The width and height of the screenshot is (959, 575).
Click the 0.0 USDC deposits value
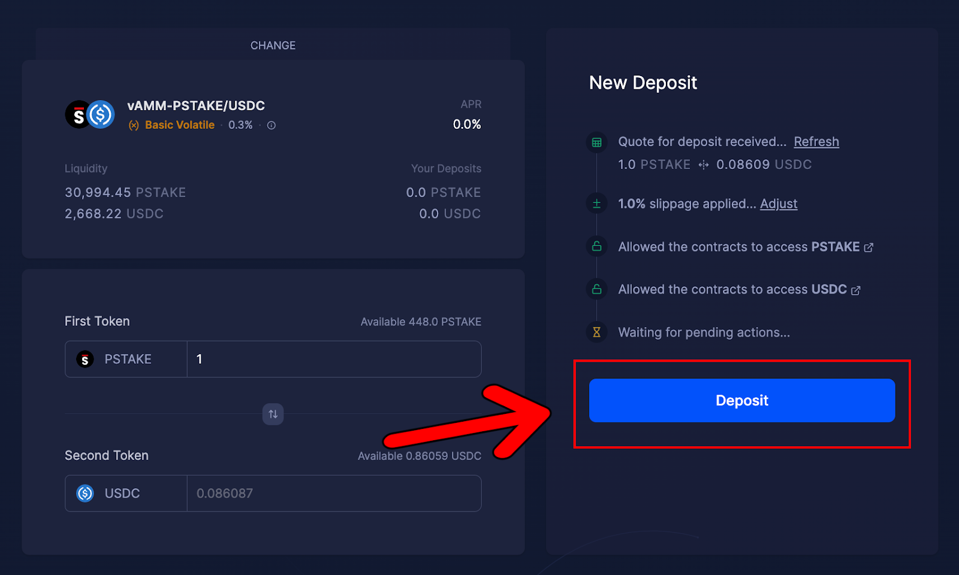(x=450, y=214)
